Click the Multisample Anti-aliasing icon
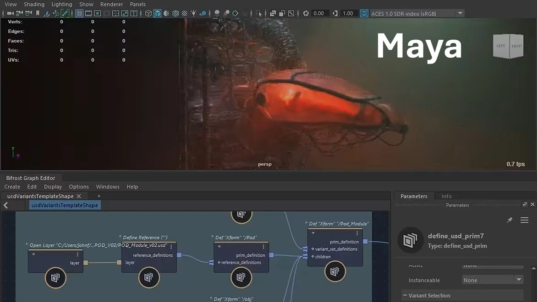537x302 pixels. point(235,13)
